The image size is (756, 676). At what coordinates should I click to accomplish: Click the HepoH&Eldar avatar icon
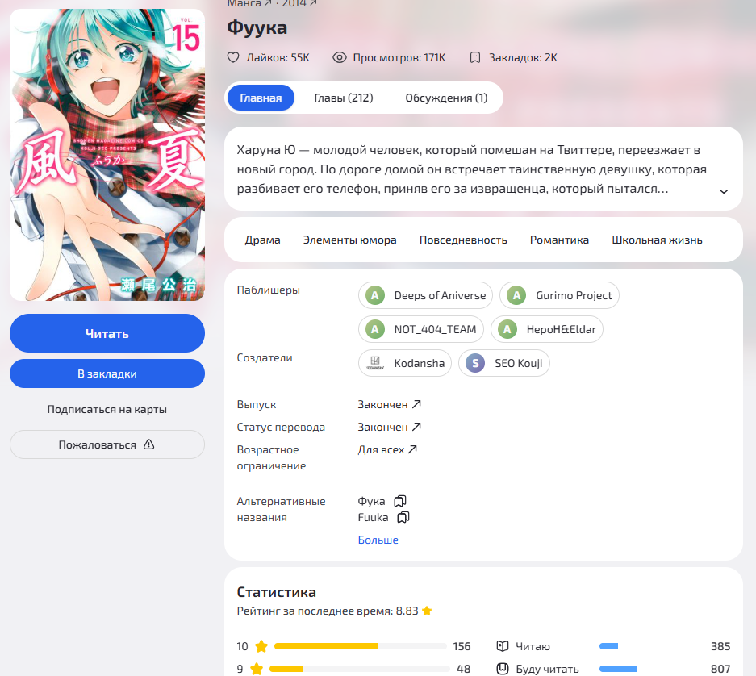click(507, 329)
